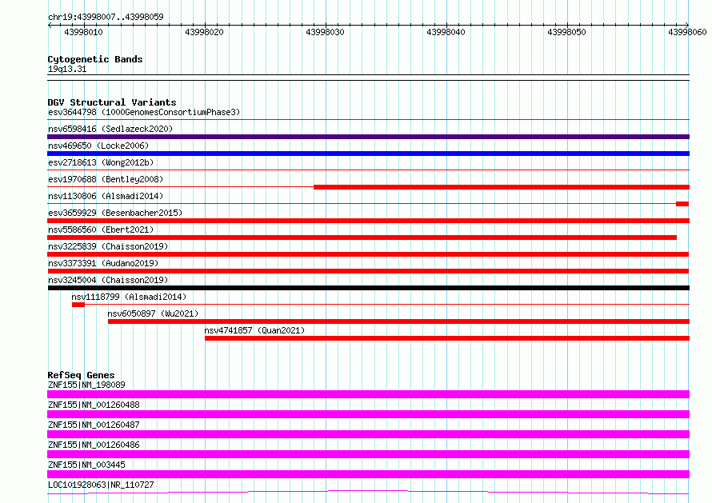Open variant esv1970688 (Bentley2008) label

pyautogui.click(x=106, y=179)
